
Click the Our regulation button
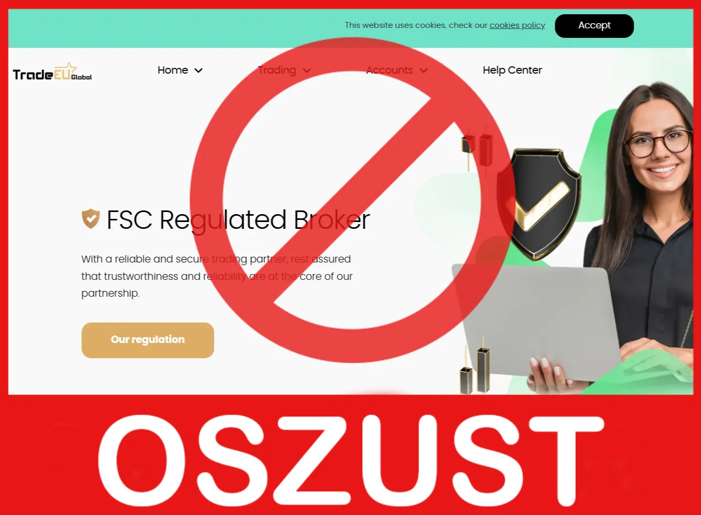pyautogui.click(x=148, y=340)
